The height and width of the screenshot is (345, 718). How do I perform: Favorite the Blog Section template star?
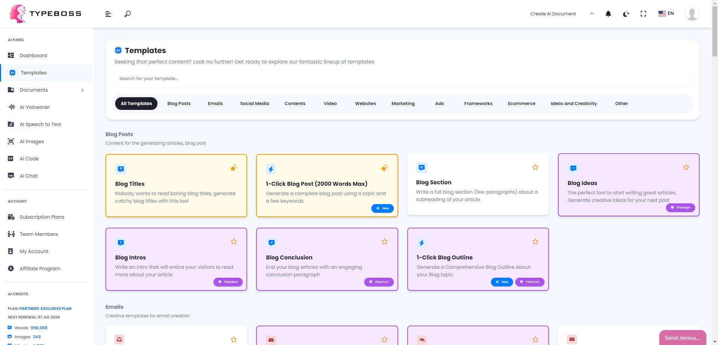(x=535, y=167)
